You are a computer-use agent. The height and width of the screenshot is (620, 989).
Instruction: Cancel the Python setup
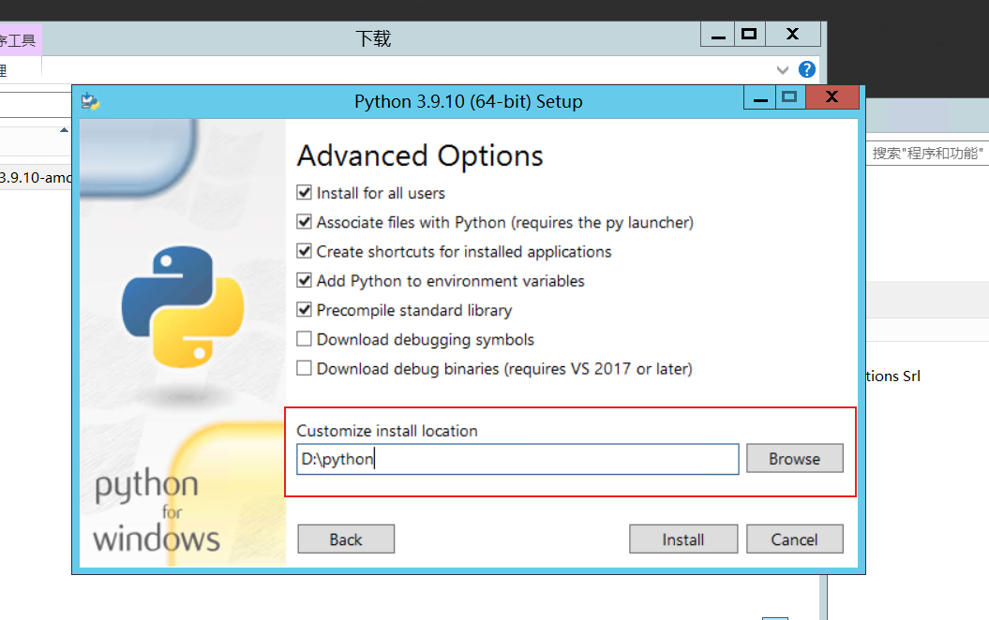[794, 539]
